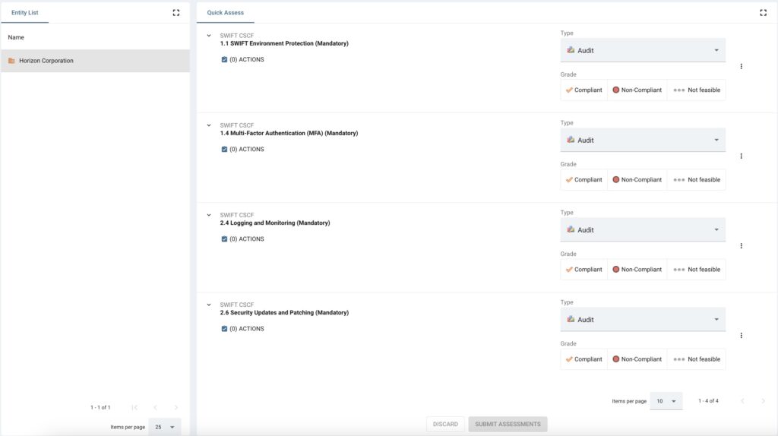Open more options for Multi-Factor Authentication row
The height and width of the screenshot is (436, 778).
point(742,156)
